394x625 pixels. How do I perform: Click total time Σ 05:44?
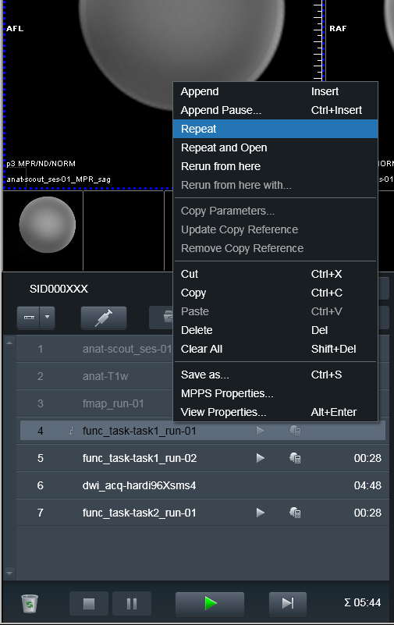click(x=362, y=602)
